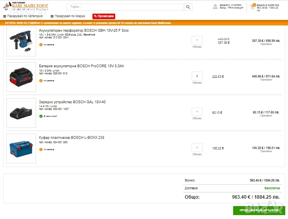
Task: Click the ProCORE 18V battery thumbnail
Action: tap(21, 77)
